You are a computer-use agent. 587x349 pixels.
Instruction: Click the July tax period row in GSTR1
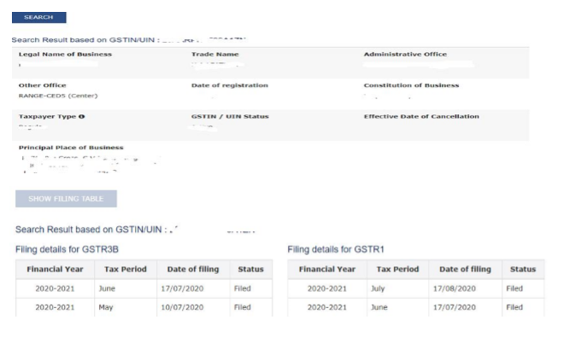pos(416,288)
